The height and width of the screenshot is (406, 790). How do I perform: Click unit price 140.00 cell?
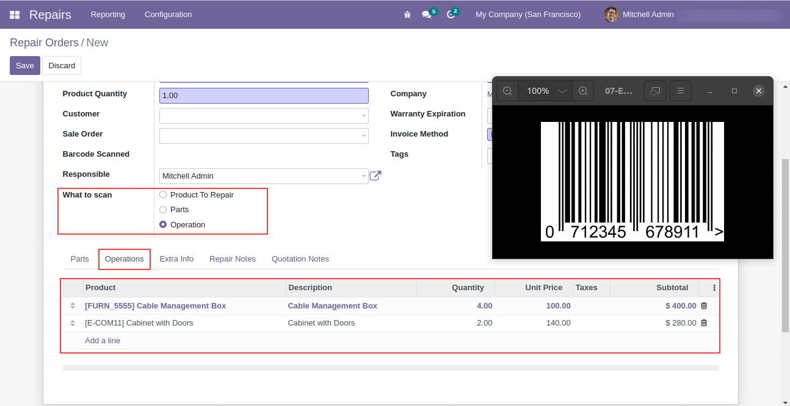(x=534, y=323)
